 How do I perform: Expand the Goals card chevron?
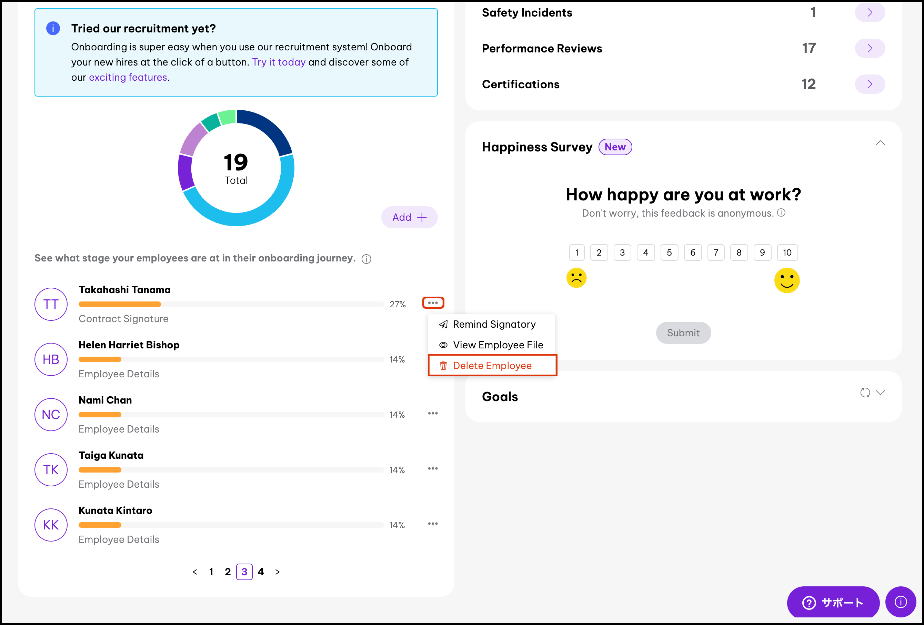coord(880,393)
